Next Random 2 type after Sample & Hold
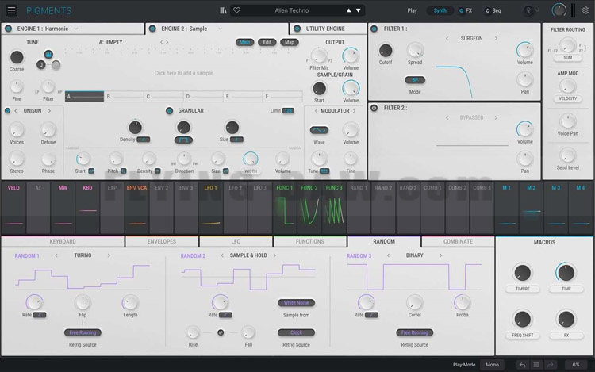 (x=274, y=255)
